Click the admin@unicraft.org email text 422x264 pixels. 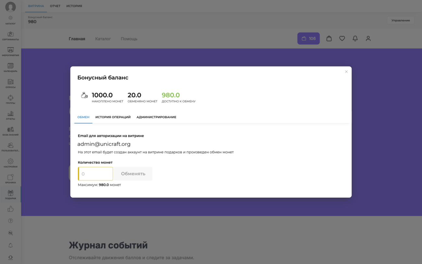104,144
